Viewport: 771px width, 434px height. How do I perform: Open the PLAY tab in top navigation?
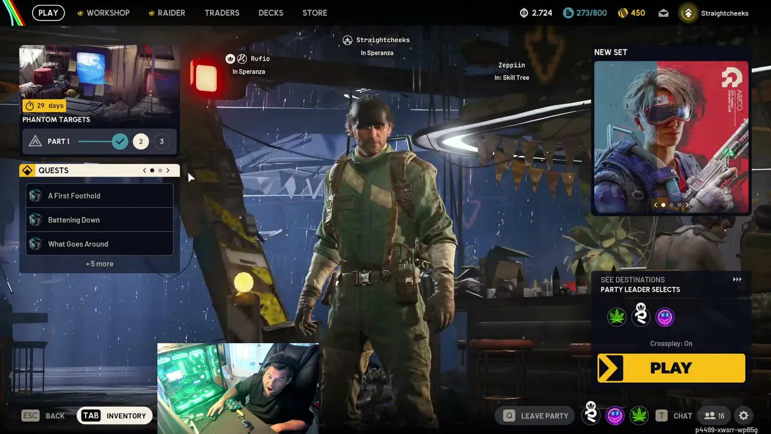click(x=48, y=13)
